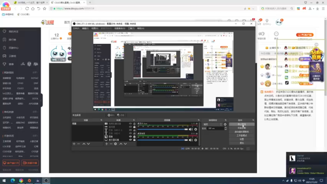Viewport: 327px width, 184px height.
Task: Open the scene transition type dropdown
Action: [213, 124]
